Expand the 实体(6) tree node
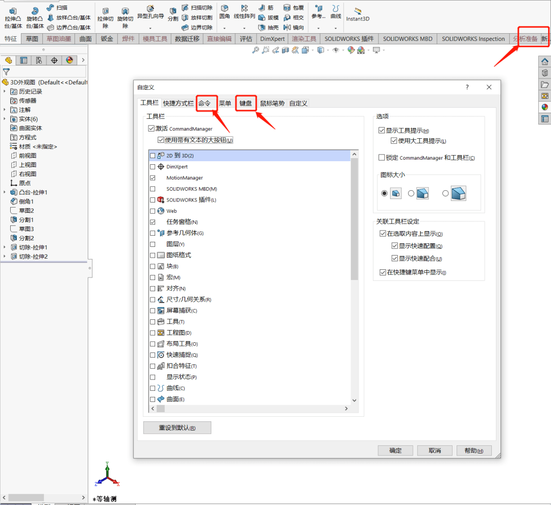This screenshot has width=551, height=505. point(5,119)
